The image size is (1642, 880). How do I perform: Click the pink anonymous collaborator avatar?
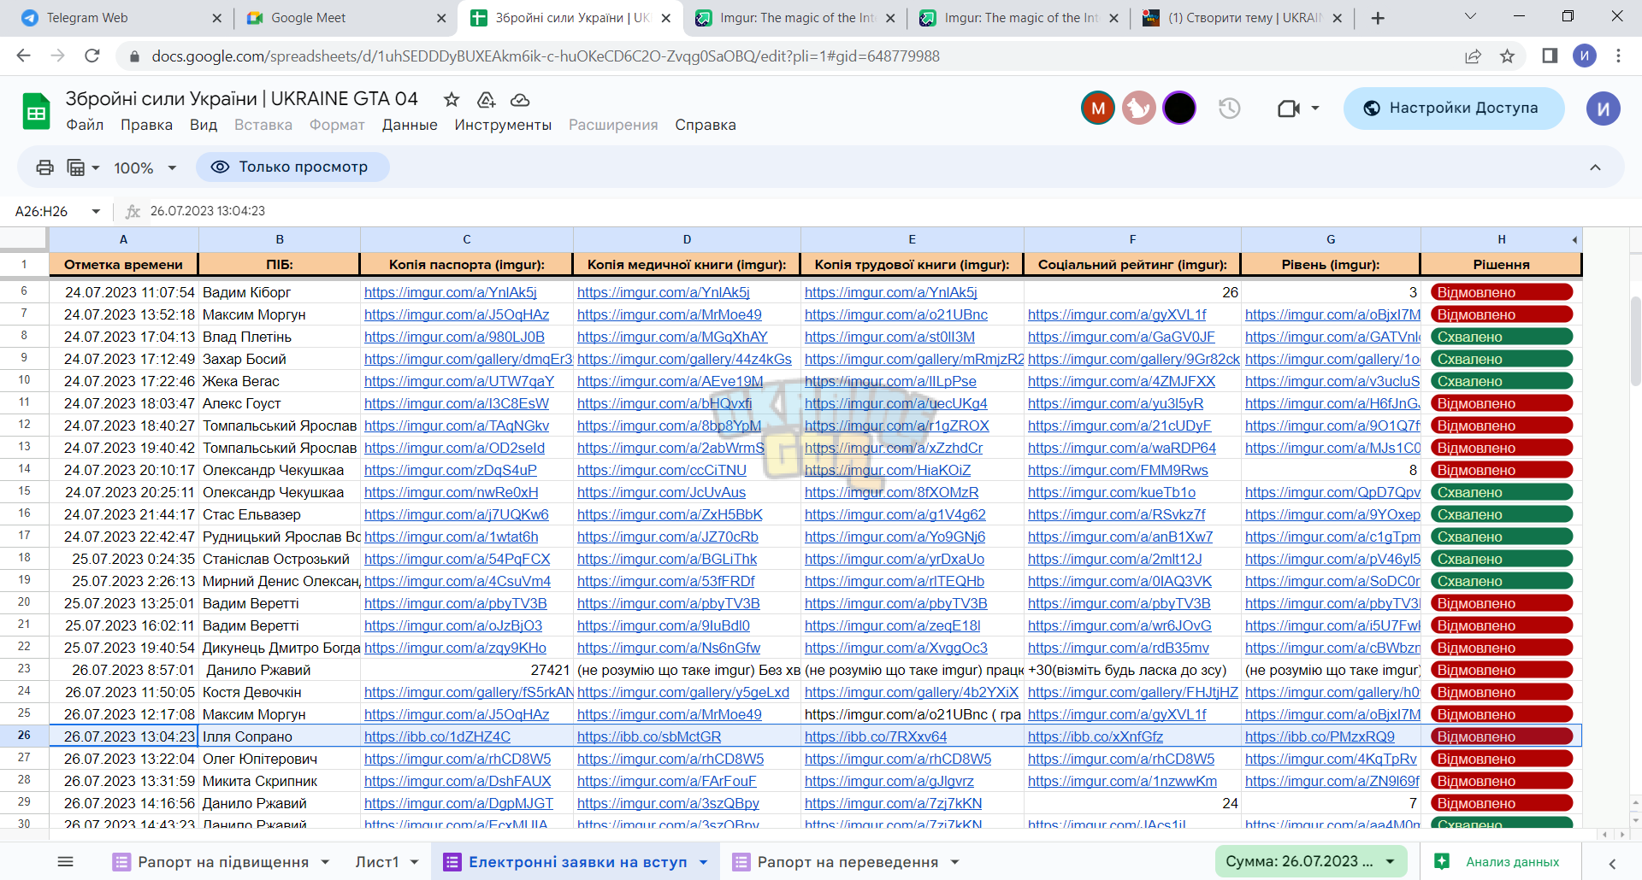tap(1138, 109)
